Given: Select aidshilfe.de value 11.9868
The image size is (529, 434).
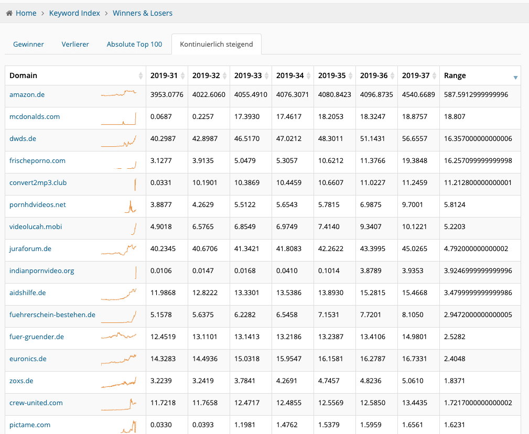Looking at the screenshot, I should pos(163,292).
